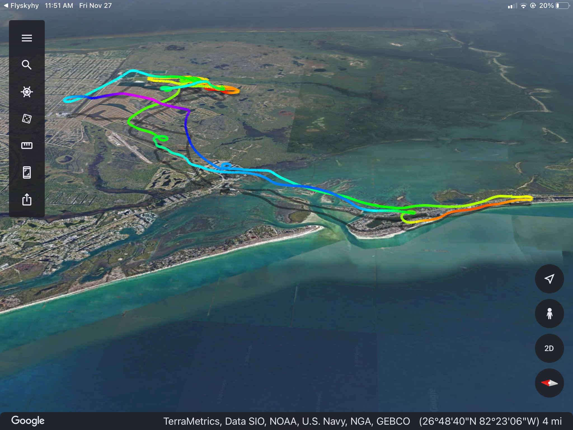
Task: Reset orientation with the compass
Action: point(549,383)
